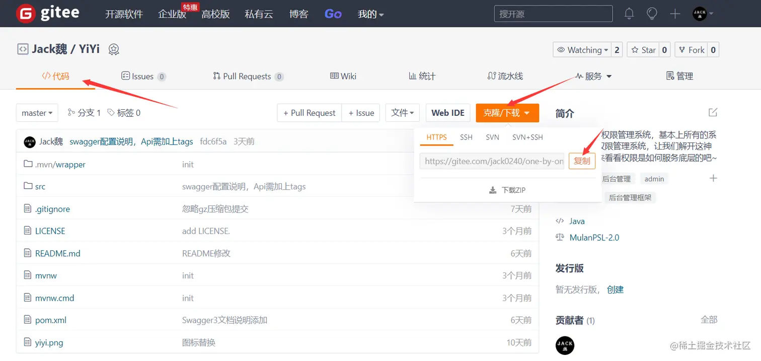Click the lightbulb tips icon
The width and height of the screenshot is (761, 361).
pos(652,14)
